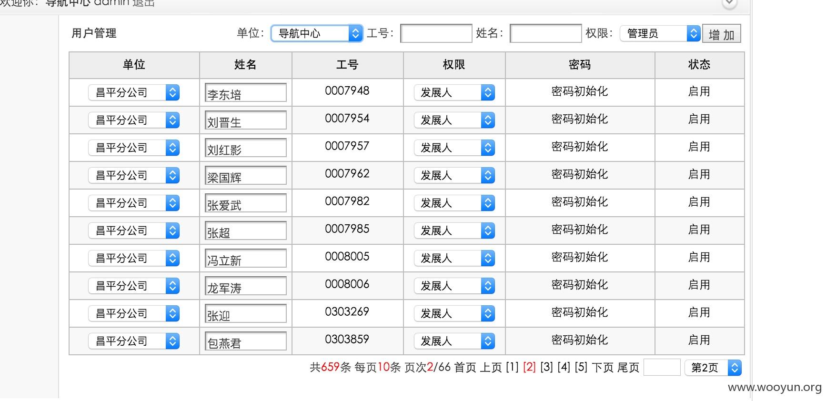Viewport: 826px width, 401px height.
Task: Click 密码初始化 for 梁国辉
Action: (x=580, y=174)
